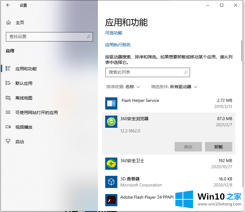245x212 pixels.
Task: Click the 离线地图 map icon
Action: [x=8, y=98]
